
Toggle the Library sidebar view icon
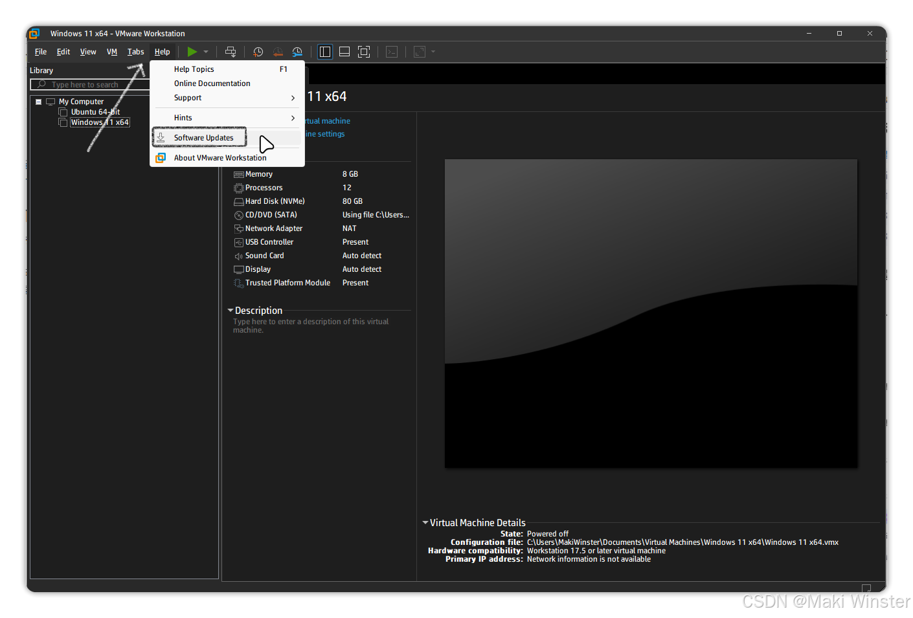325,52
